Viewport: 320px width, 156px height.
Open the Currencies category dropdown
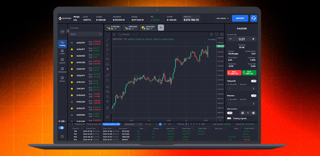pyautogui.click(x=85, y=28)
